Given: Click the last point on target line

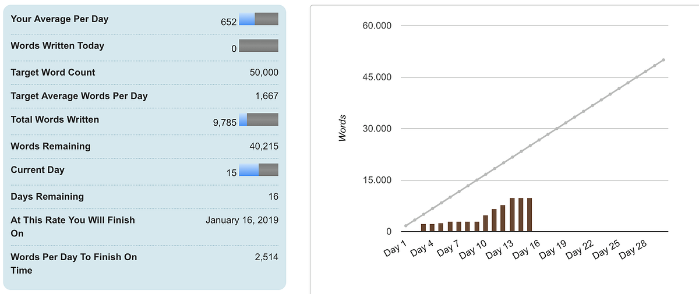Looking at the screenshot, I should [x=663, y=60].
